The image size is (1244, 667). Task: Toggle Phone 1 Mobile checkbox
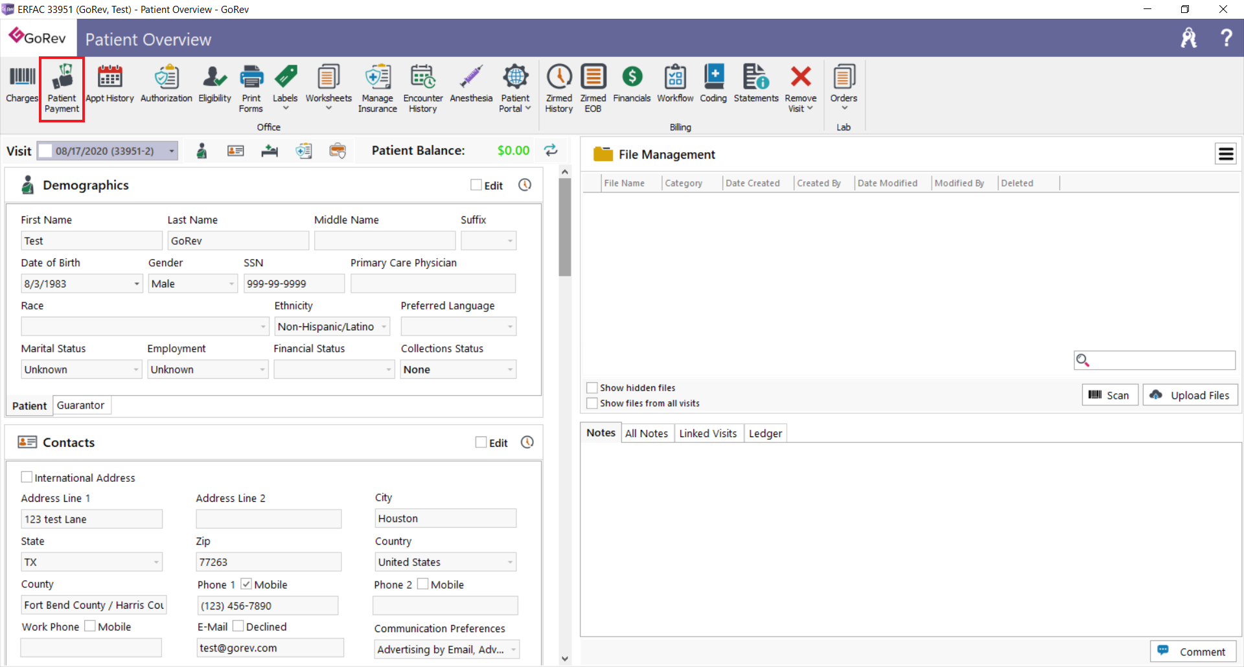(x=246, y=584)
